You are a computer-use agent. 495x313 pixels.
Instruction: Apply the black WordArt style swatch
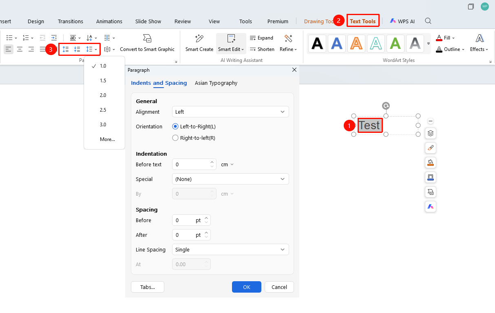coord(317,43)
